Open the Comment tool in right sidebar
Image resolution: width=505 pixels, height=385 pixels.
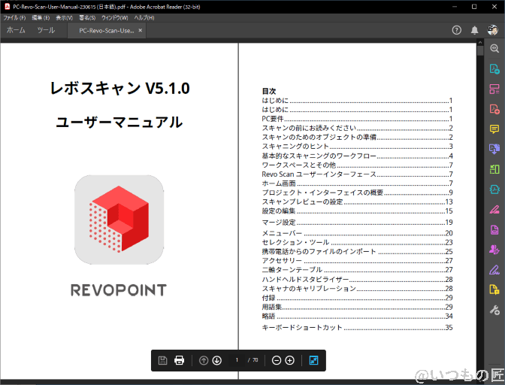pos(494,129)
